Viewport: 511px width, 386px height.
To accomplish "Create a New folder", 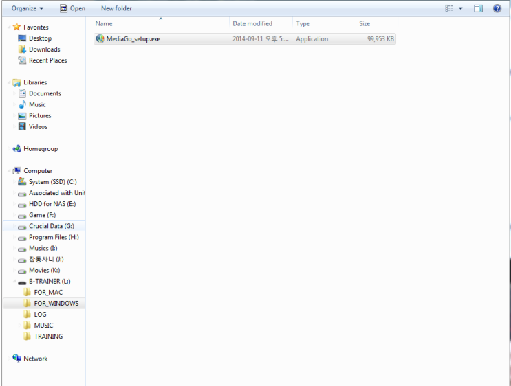I will point(116,8).
